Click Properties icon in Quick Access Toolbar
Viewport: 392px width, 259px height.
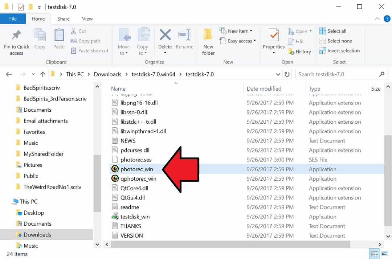(x=21, y=7)
